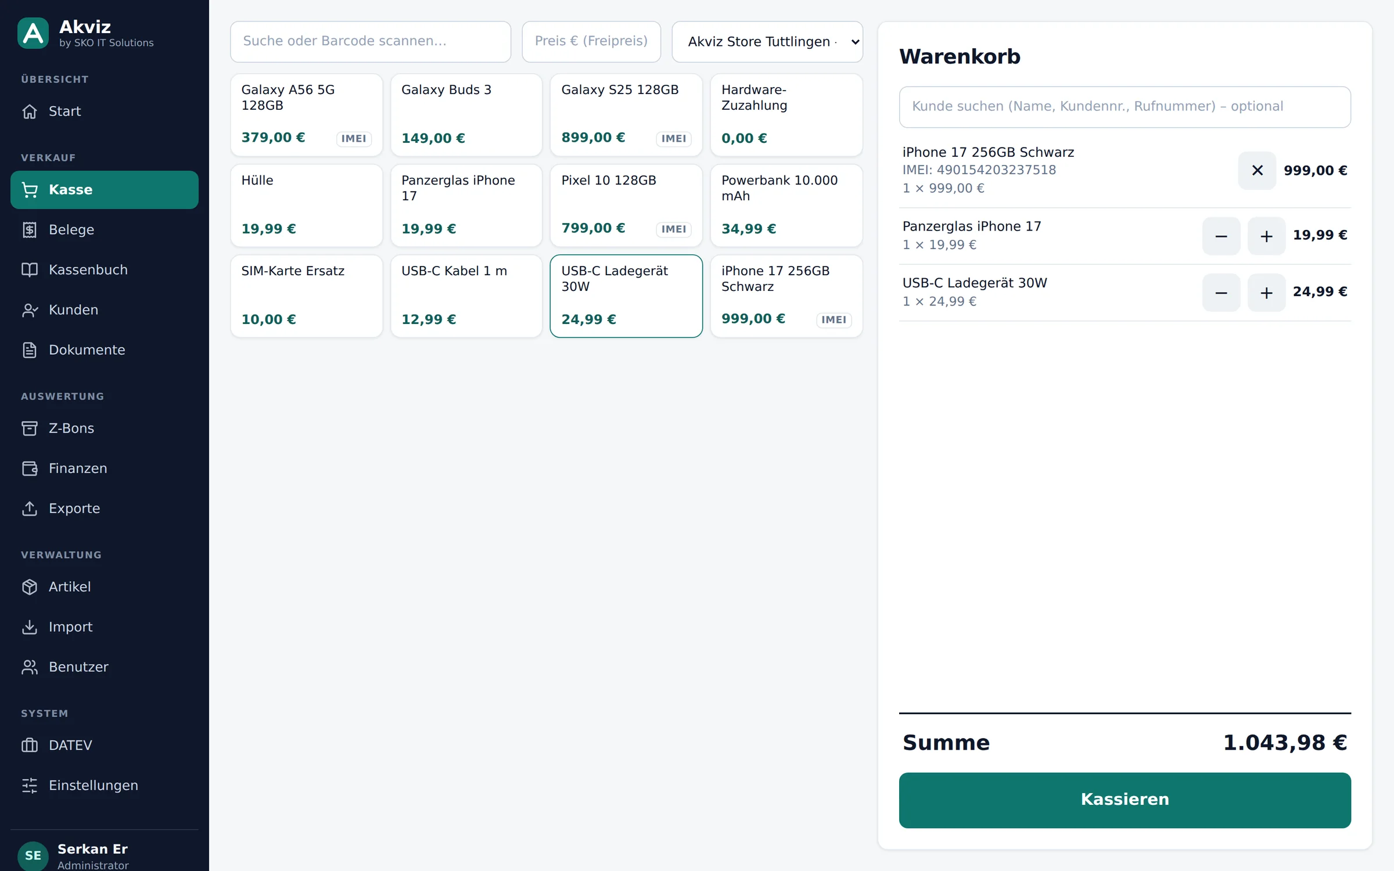Click the Akviz logo icon

point(33,33)
